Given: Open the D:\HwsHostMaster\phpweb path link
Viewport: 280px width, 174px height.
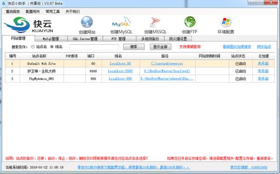Looking at the screenshot, I should [x=167, y=78].
